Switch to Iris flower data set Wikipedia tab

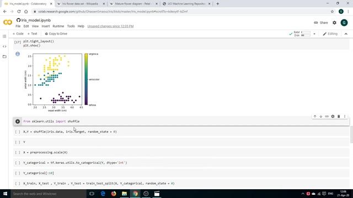pyautogui.click(x=81, y=4)
